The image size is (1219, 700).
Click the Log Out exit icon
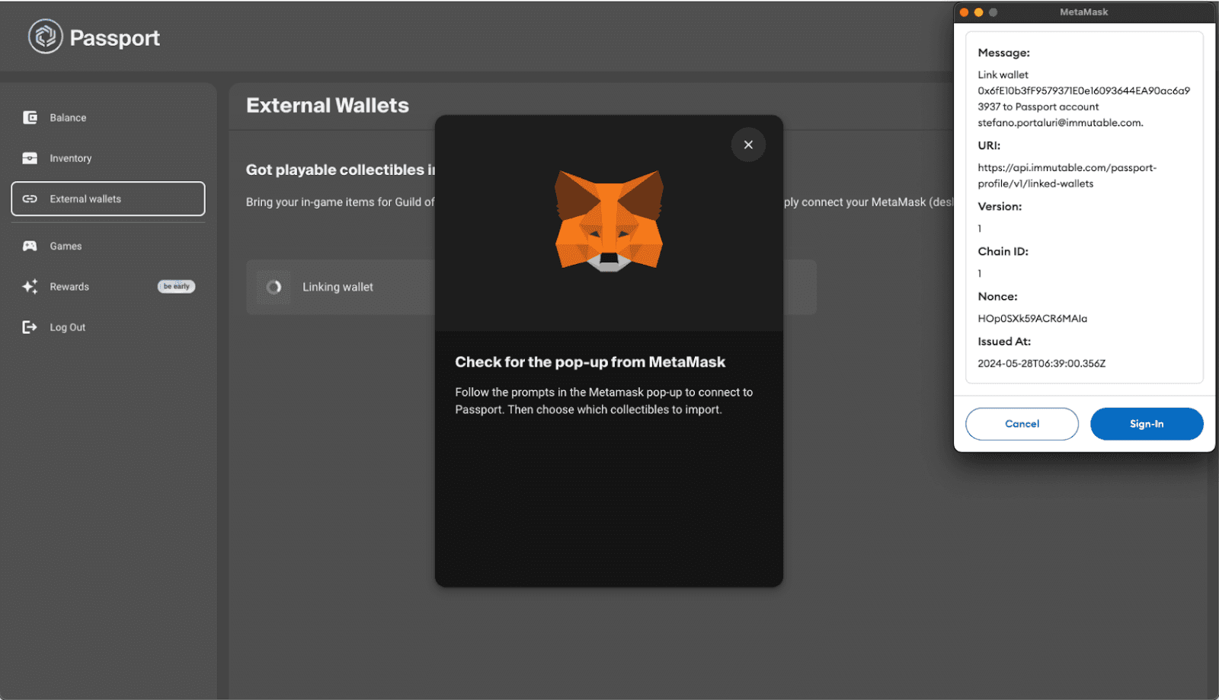click(x=29, y=327)
